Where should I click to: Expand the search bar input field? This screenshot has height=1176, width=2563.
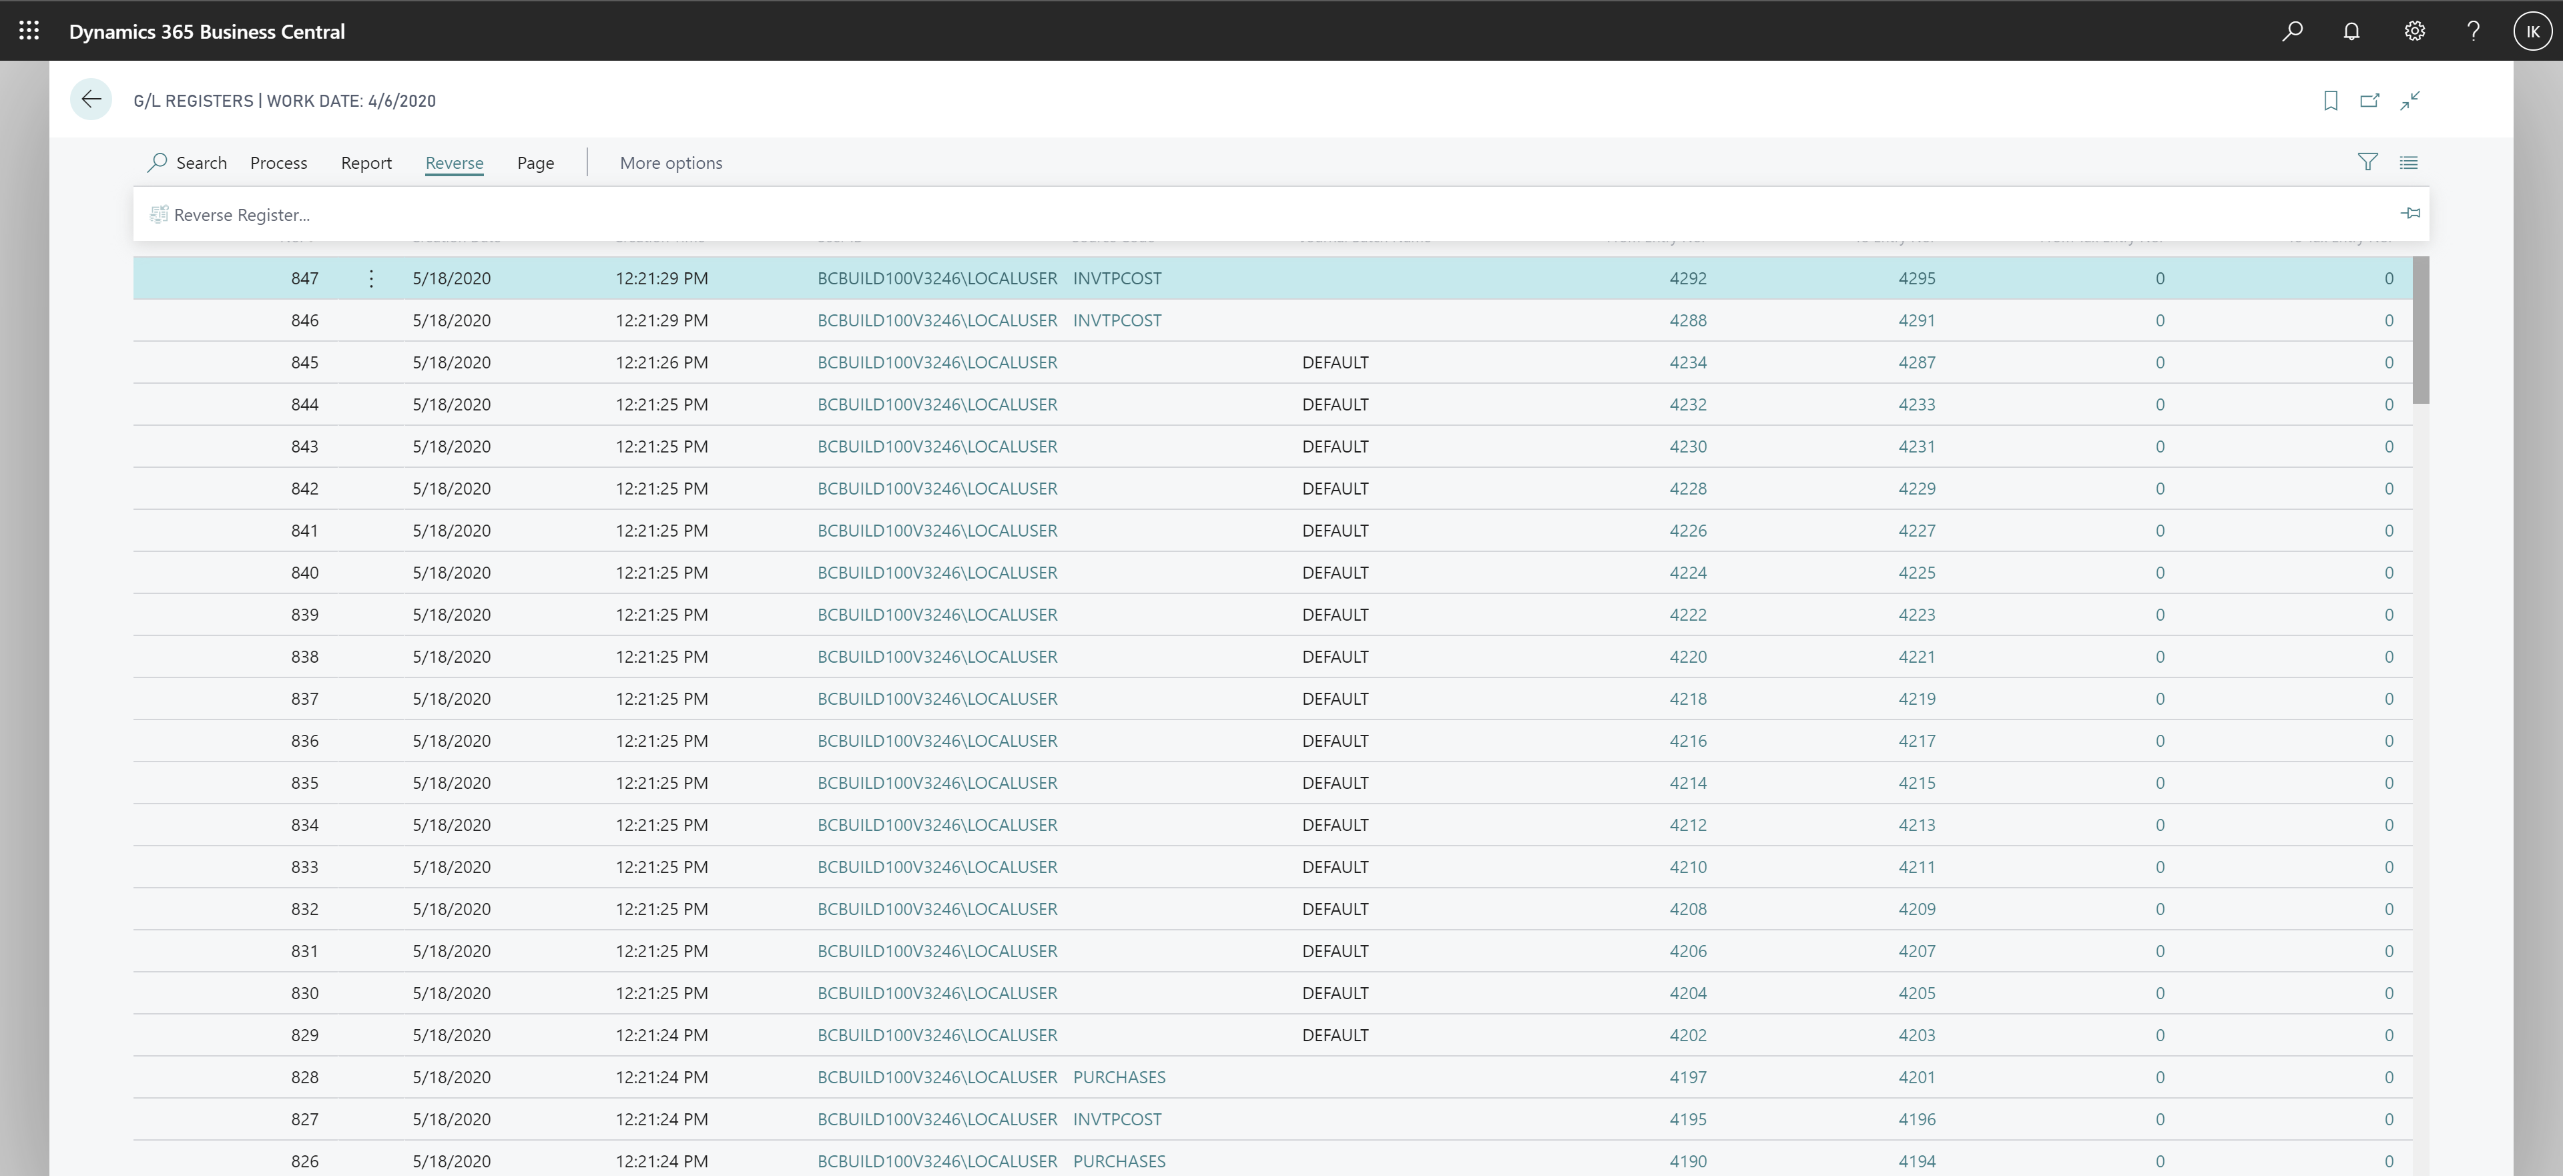tap(186, 162)
